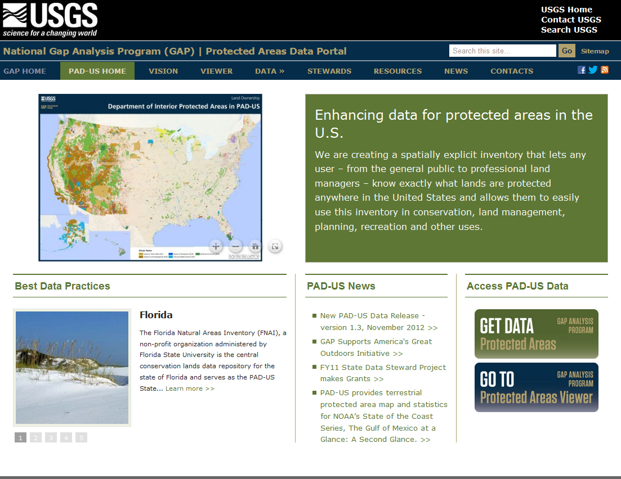Select slide 3 in pager

click(51, 437)
